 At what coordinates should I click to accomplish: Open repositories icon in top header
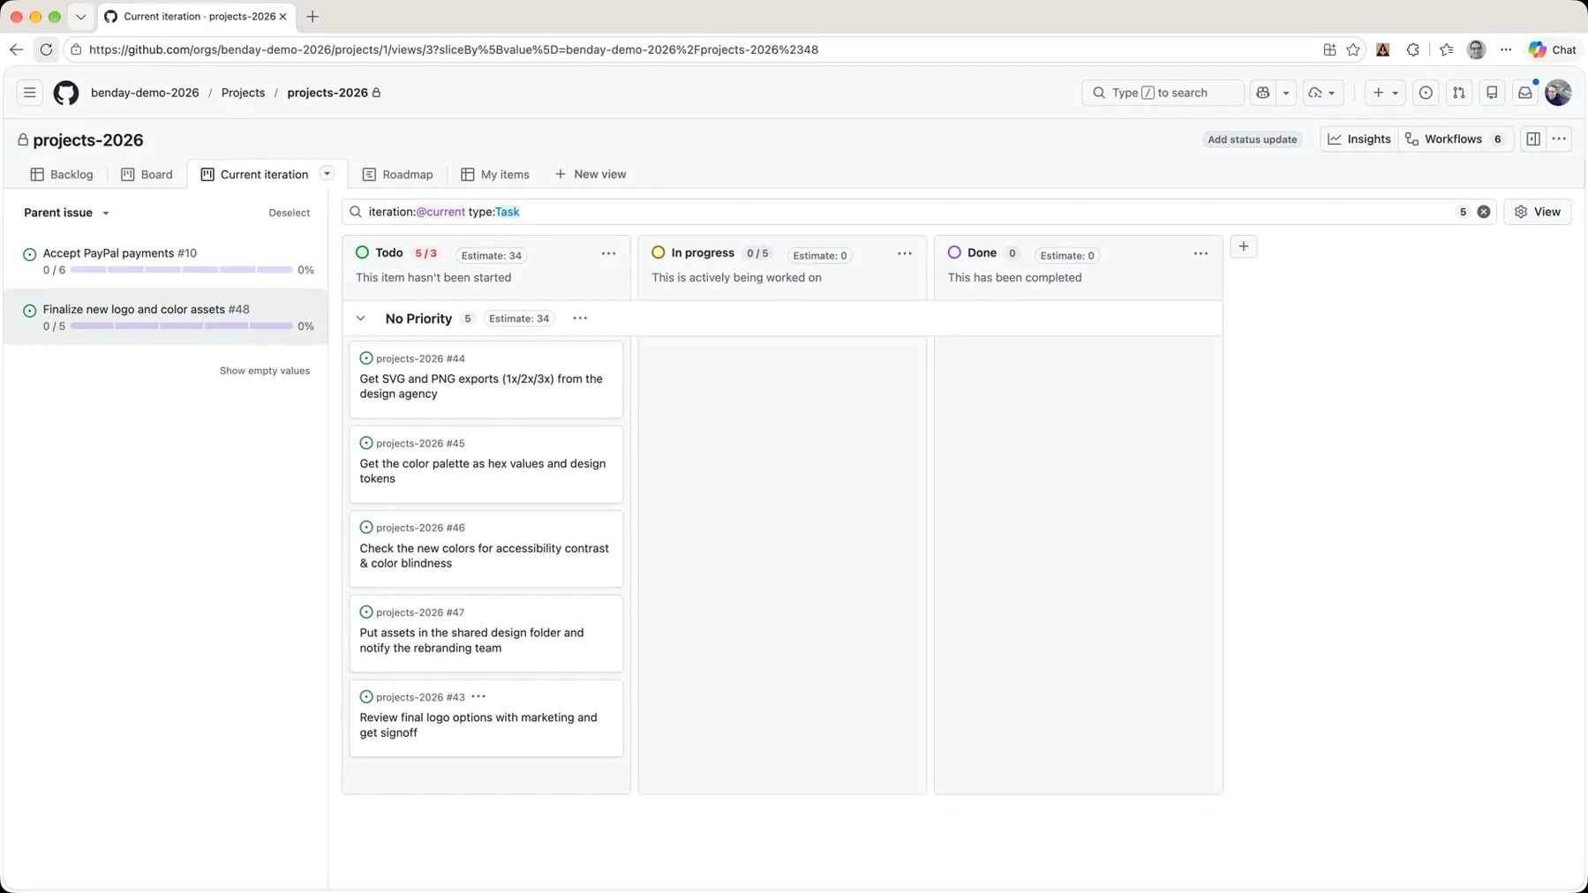[x=1492, y=93]
